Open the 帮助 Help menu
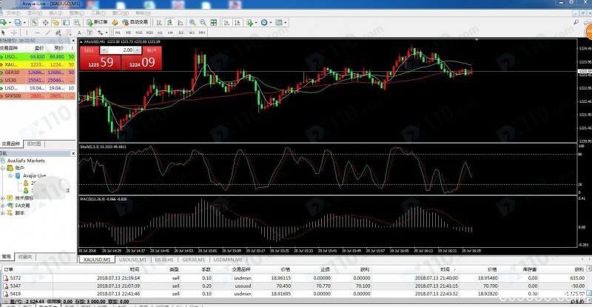Screen dimensions: 592x307 pyautogui.click(x=143, y=13)
